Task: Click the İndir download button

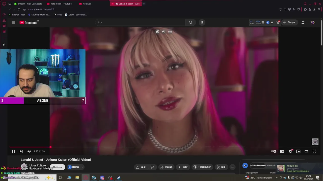Action: 183,167
